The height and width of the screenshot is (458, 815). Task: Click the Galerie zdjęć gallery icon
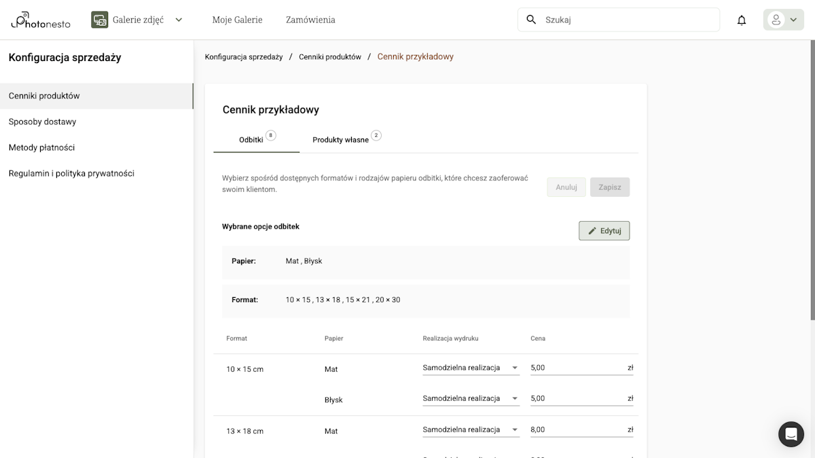click(x=100, y=20)
